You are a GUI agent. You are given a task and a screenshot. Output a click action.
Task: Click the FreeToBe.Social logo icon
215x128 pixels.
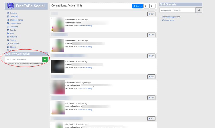10,6
